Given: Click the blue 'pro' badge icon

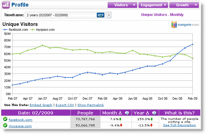Looking at the screenshot, I should (x=101, y=15).
